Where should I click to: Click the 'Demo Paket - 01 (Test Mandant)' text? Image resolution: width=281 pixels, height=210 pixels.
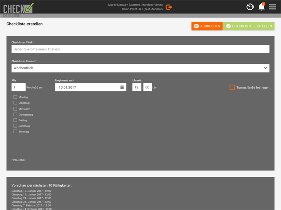tap(143, 9)
